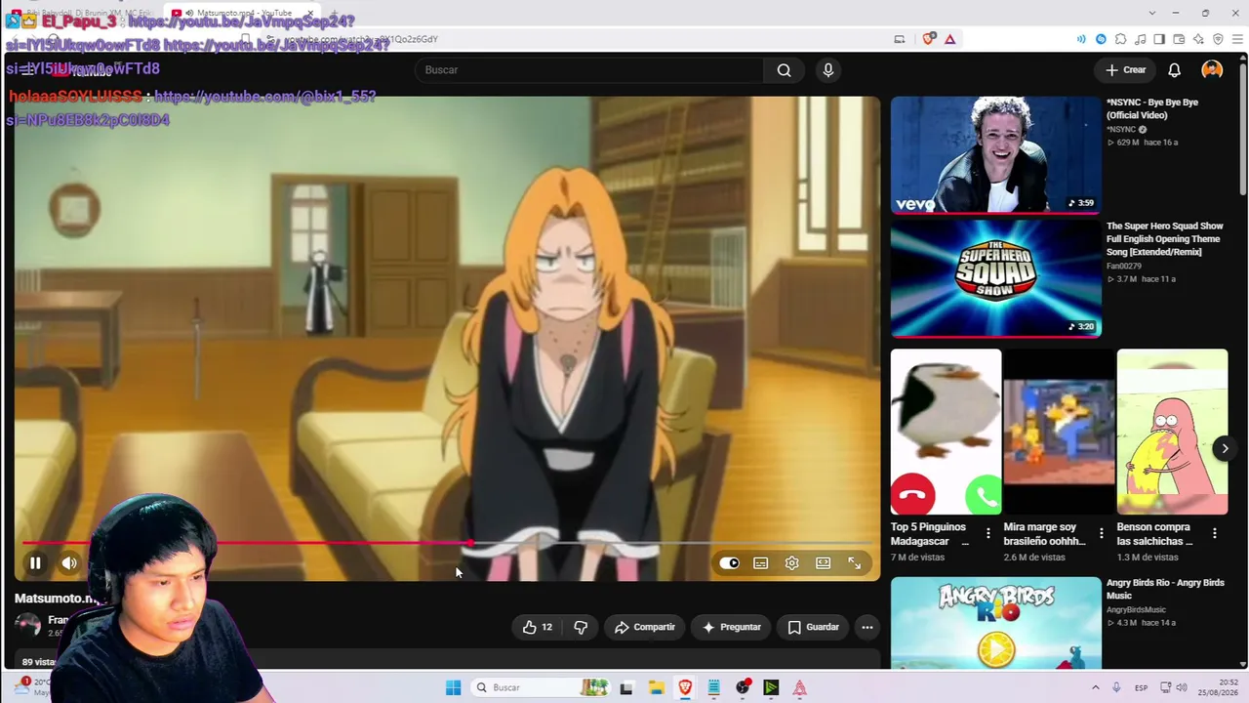Mute the video volume
The image size is (1249, 703).
tap(69, 562)
